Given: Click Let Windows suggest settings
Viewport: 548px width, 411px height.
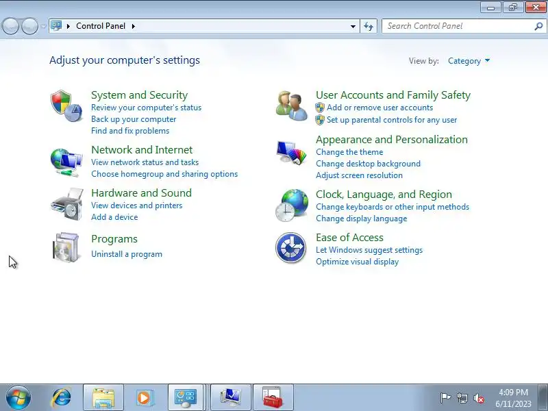Looking at the screenshot, I should tap(369, 250).
